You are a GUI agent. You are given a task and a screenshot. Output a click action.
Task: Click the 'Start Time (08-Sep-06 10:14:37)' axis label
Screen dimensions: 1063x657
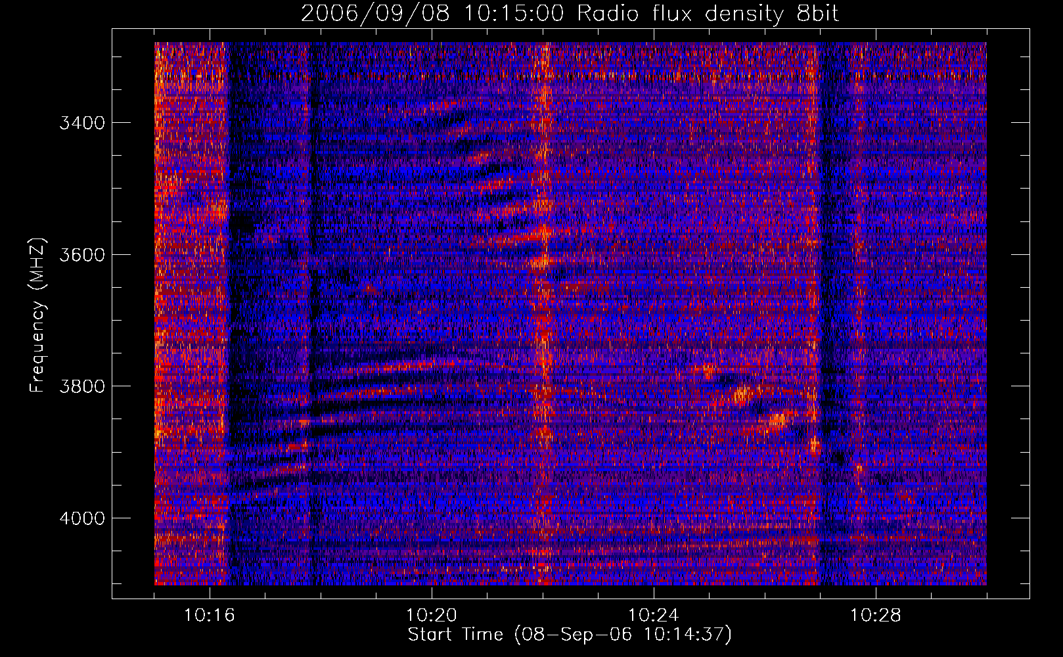point(570,635)
